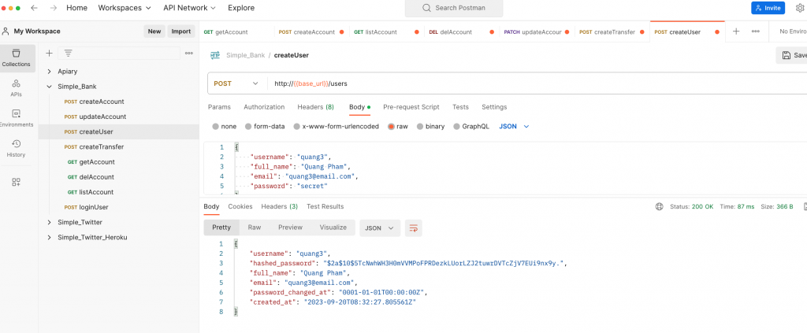Click the Import button
Viewport: 807px width, 333px height.
[181, 31]
